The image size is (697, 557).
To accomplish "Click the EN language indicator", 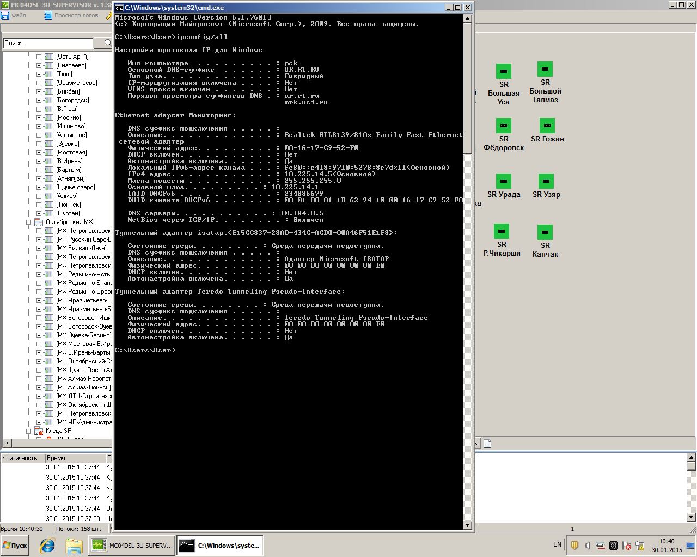I will 557,544.
